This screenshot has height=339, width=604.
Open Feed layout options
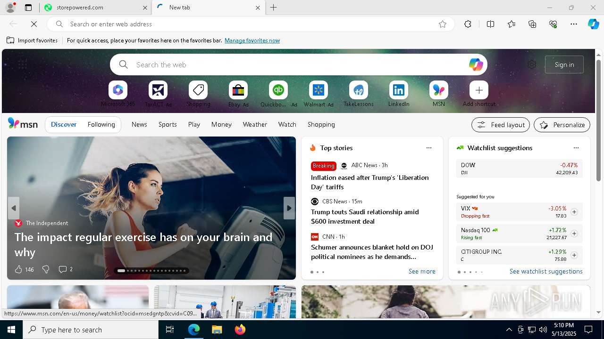pyautogui.click(x=501, y=125)
